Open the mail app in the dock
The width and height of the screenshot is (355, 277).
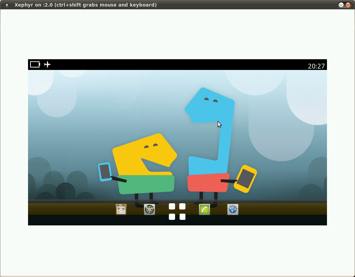[x=121, y=209]
